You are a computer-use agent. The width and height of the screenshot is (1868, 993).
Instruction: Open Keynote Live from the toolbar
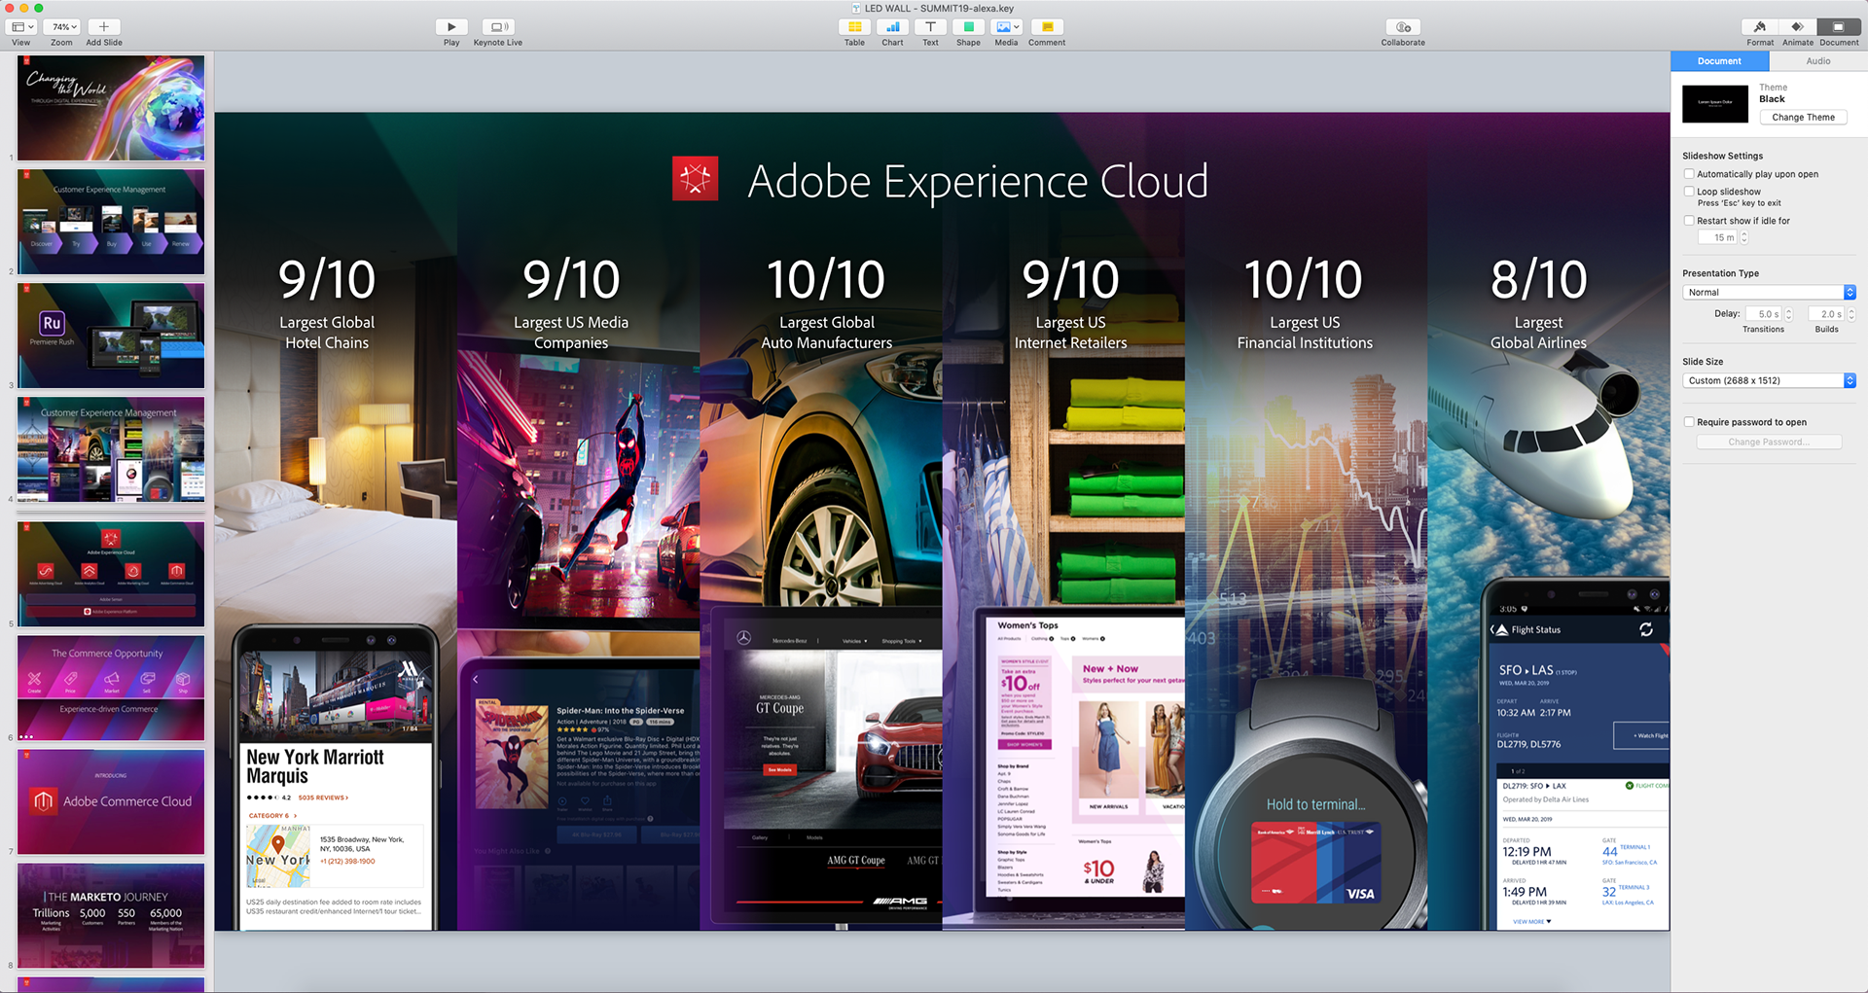(498, 27)
